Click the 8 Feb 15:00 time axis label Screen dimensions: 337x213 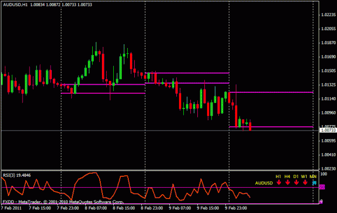pyautogui.click(x=124, y=208)
